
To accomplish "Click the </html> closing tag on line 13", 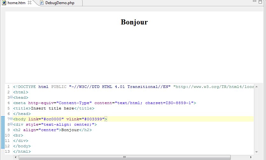I will click(x=22, y=152).
